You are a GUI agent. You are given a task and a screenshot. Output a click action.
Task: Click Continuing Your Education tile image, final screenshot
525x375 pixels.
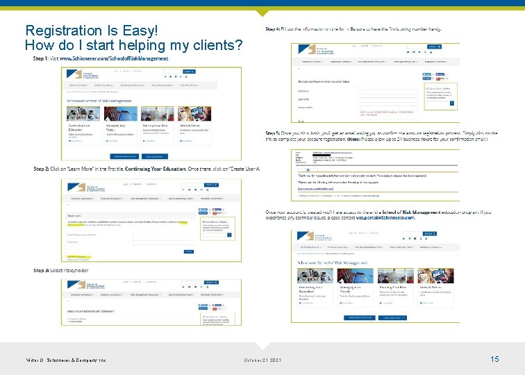315,276
